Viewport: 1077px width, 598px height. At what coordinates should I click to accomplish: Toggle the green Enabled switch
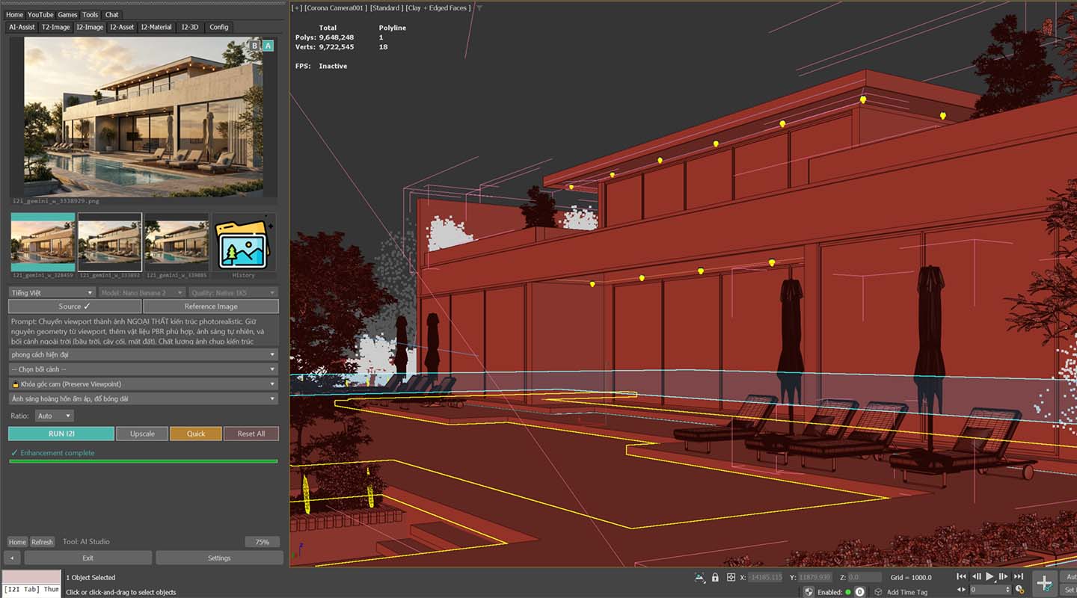pyautogui.click(x=848, y=591)
